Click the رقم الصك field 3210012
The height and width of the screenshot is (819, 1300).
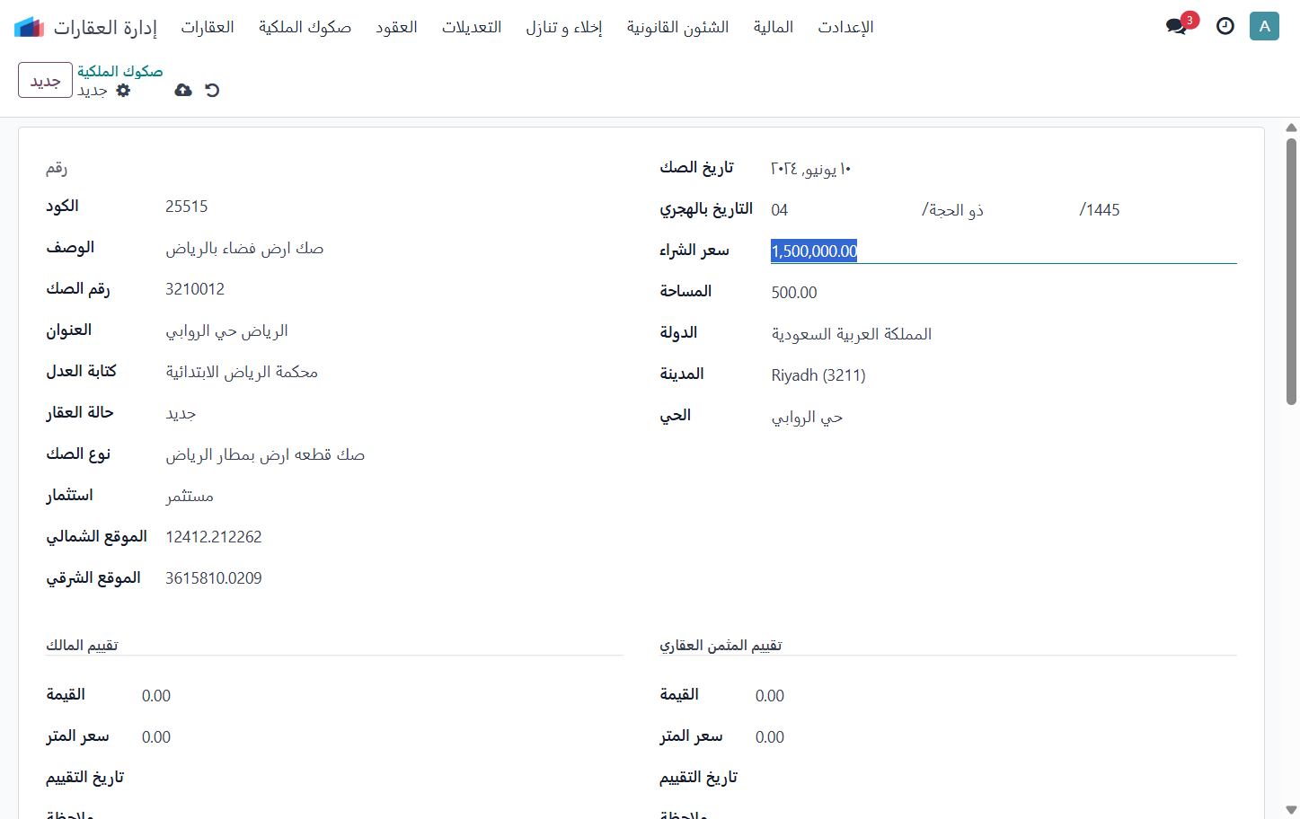[x=394, y=289]
